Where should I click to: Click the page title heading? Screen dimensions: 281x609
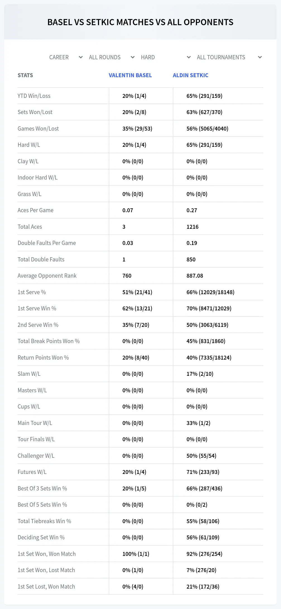pos(140,22)
